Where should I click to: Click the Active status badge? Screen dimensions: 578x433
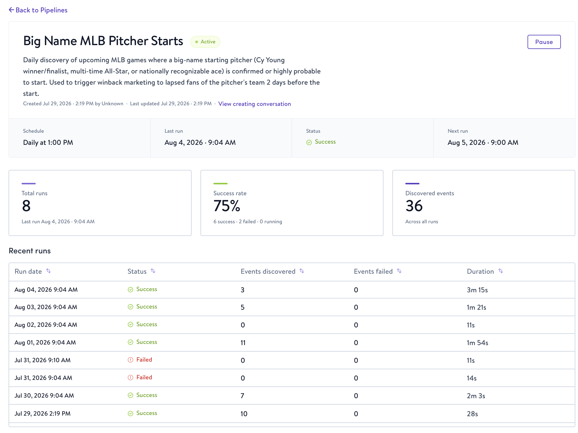tap(205, 42)
